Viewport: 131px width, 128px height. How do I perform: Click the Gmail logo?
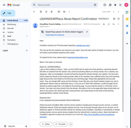[x=13, y=5]
